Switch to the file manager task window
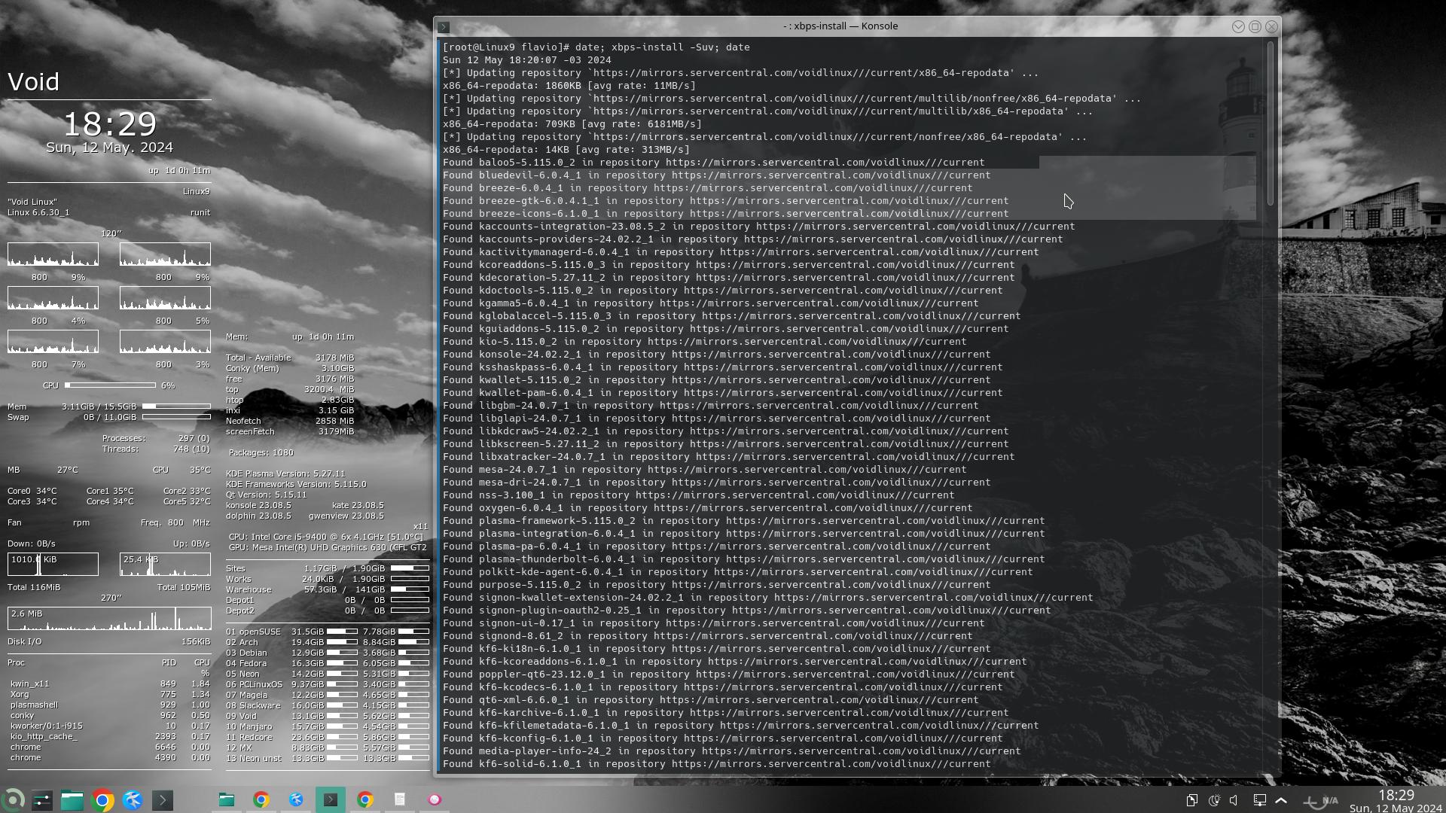The width and height of the screenshot is (1446, 813). coord(227,799)
